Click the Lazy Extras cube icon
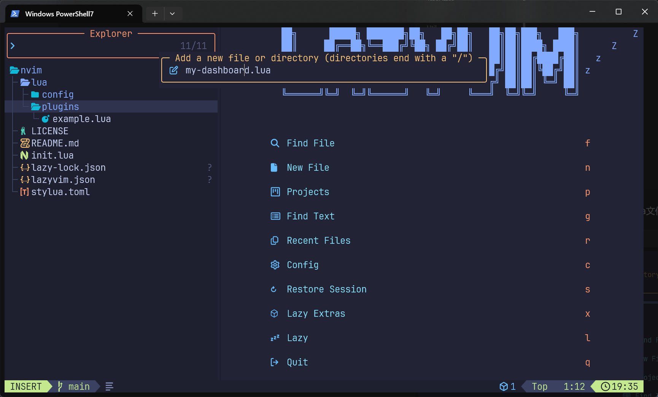658x397 pixels. pos(274,314)
